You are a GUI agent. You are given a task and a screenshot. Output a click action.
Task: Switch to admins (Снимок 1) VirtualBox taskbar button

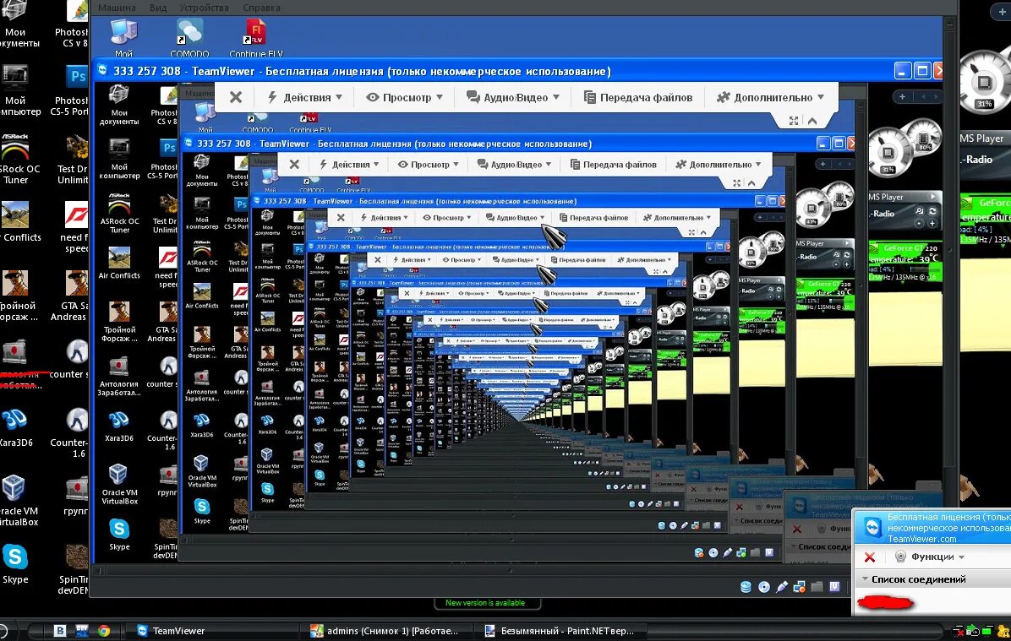385,631
